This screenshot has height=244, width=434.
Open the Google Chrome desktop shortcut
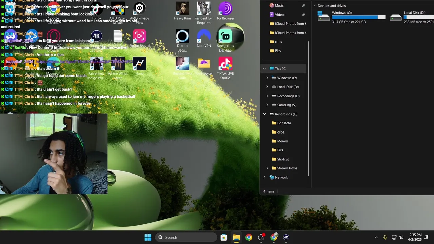(x=53, y=13)
